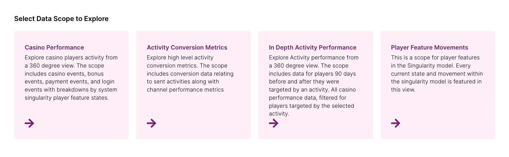509x157 pixels.
Task: Choose the Player Feature Movements title
Action: [x=429, y=47]
